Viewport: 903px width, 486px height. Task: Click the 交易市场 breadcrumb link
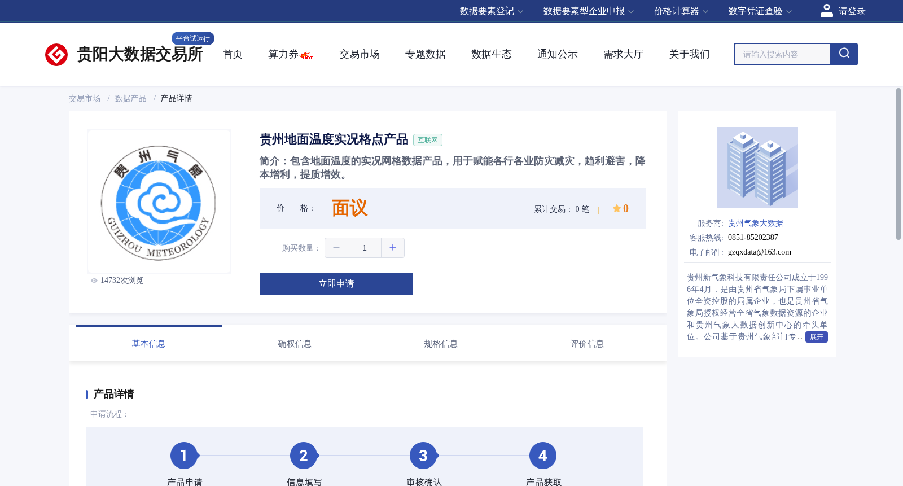85,99
